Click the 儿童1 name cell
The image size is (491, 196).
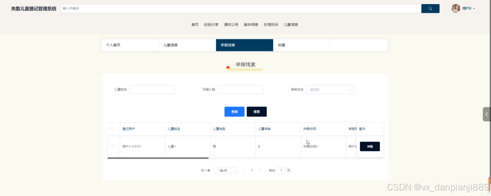point(188,146)
